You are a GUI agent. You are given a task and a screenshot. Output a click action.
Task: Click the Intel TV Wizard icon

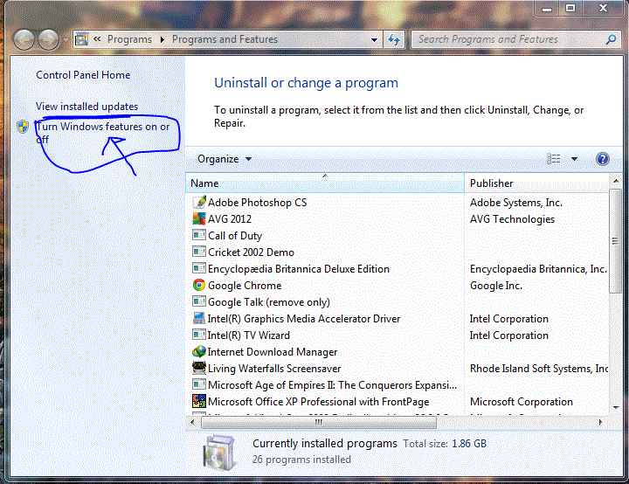(x=199, y=335)
